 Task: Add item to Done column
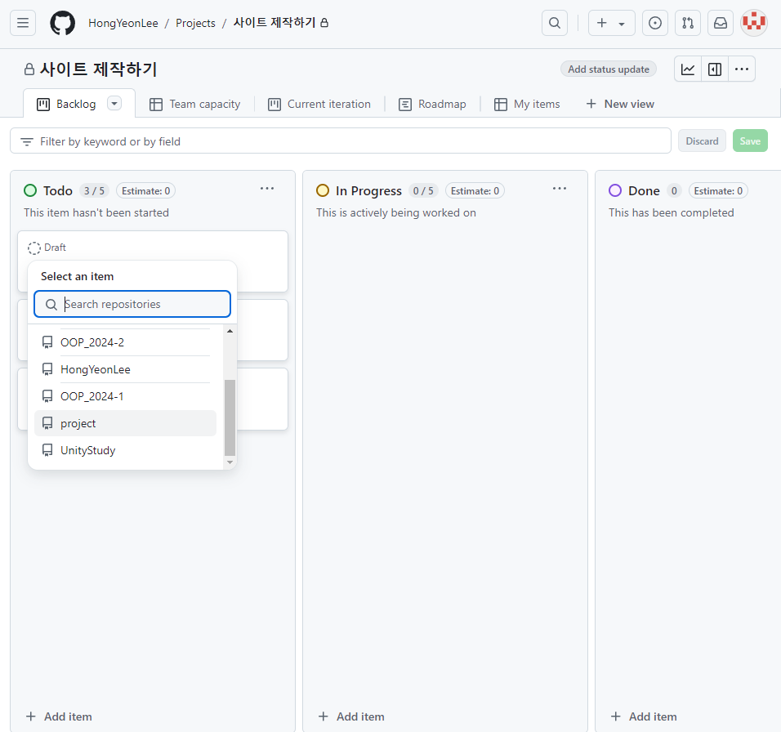644,716
